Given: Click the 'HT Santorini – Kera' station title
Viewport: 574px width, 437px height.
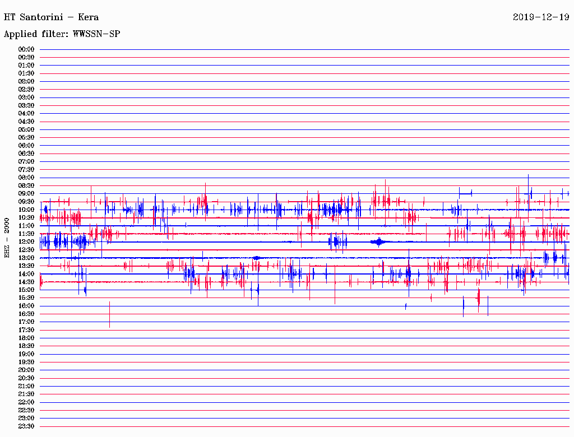Looking at the screenshot, I should tap(51, 17).
